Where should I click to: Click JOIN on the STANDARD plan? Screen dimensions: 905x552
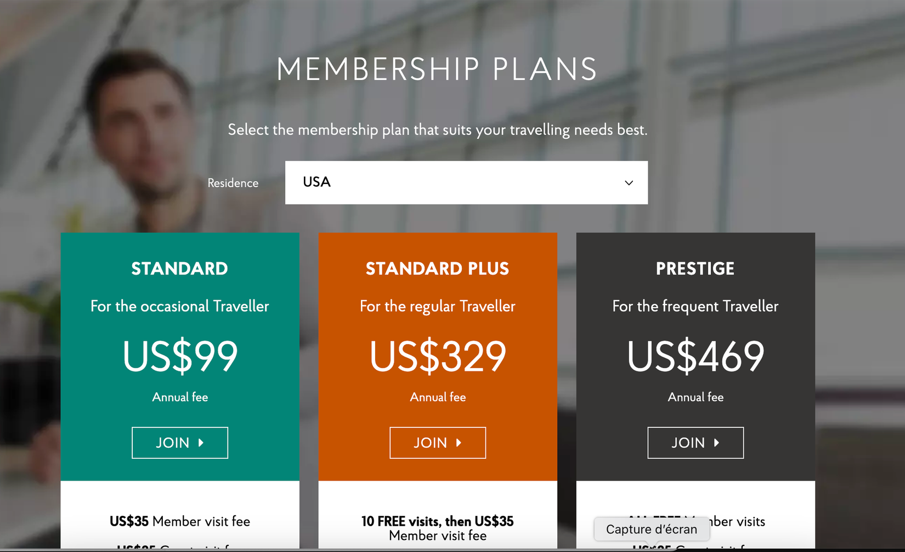[179, 442]
